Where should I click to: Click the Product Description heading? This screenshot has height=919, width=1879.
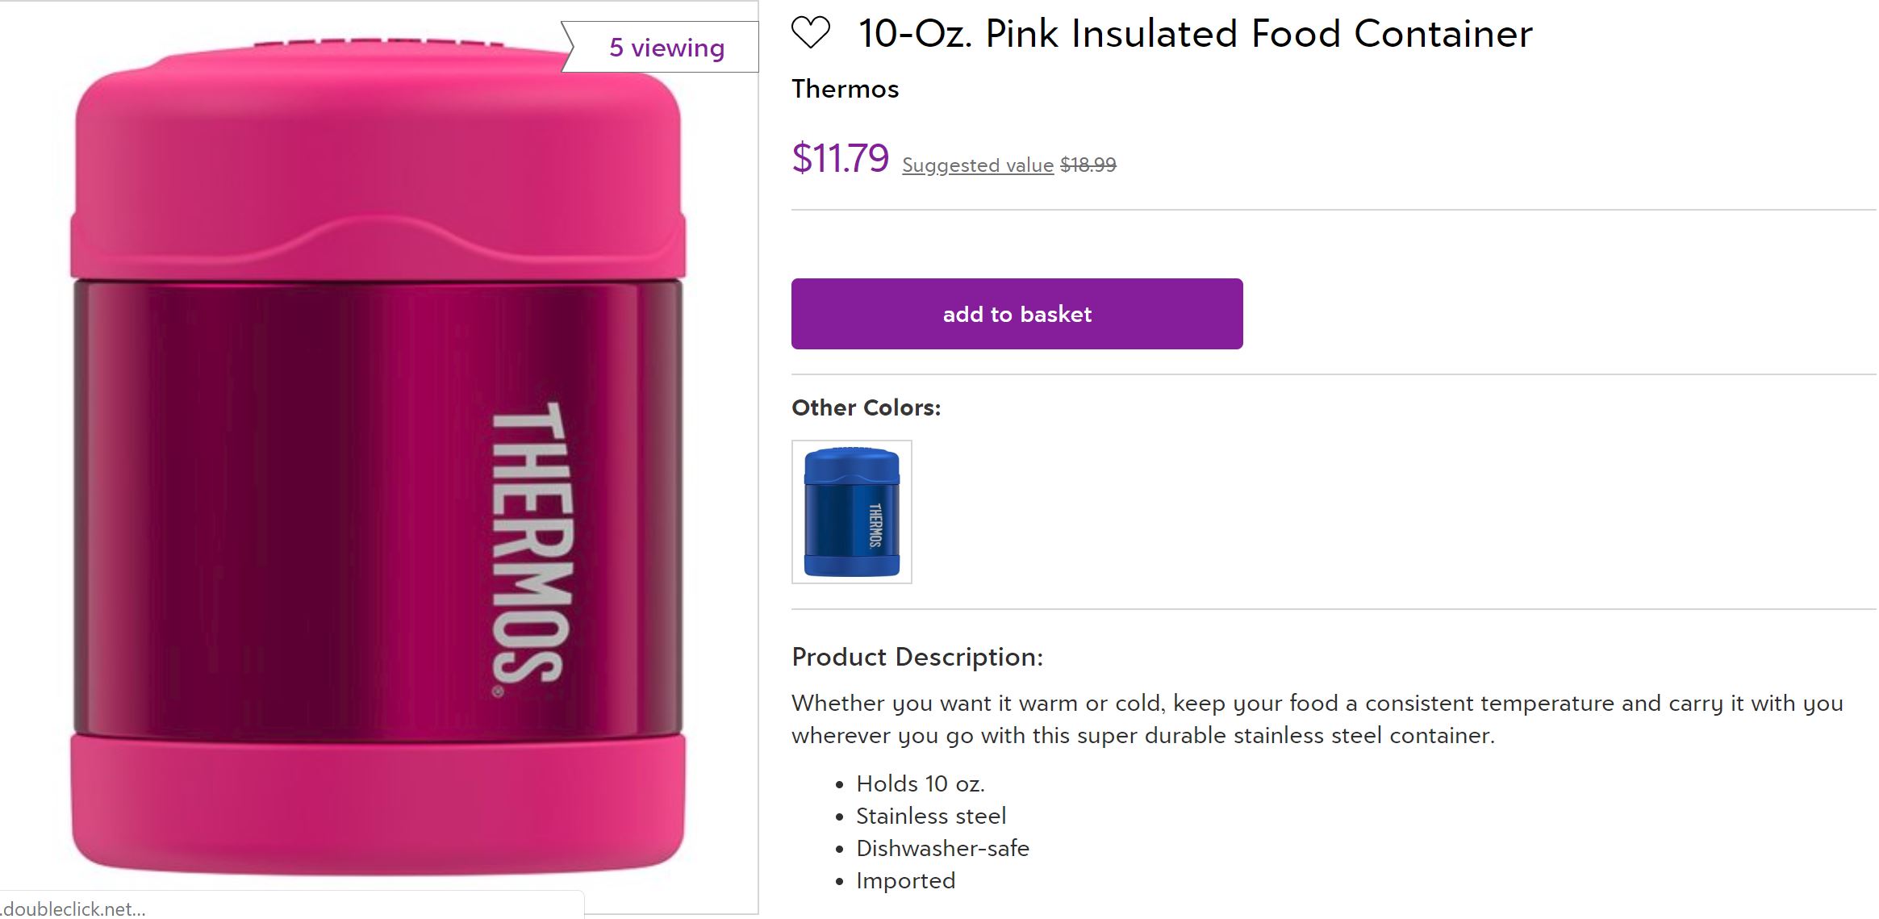click(917, 657)
